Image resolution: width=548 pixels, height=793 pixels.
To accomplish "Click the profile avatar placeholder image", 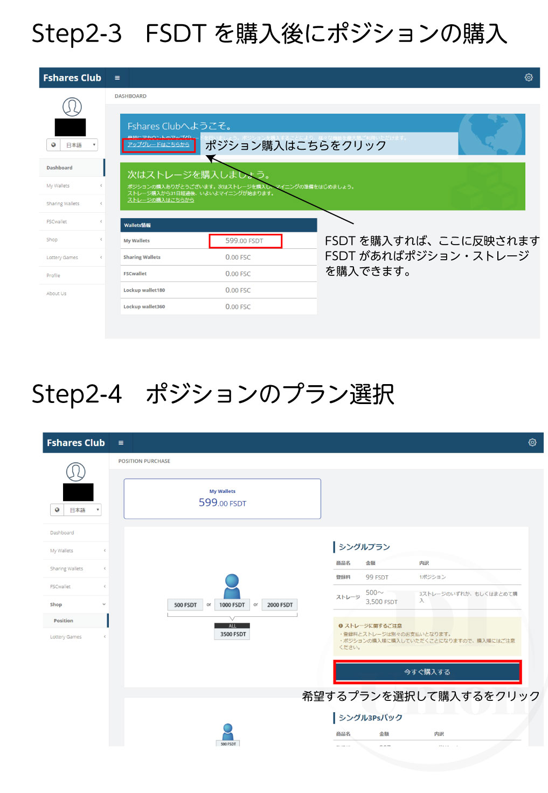I will pos(72,107).
